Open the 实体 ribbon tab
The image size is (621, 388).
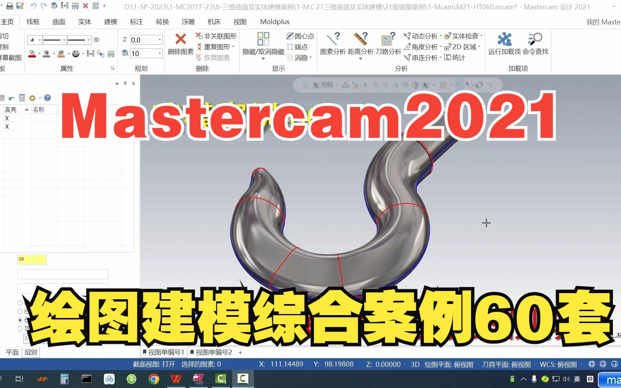(85, 22)
